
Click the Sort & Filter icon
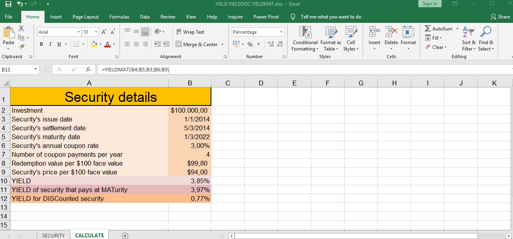[468, 39]
